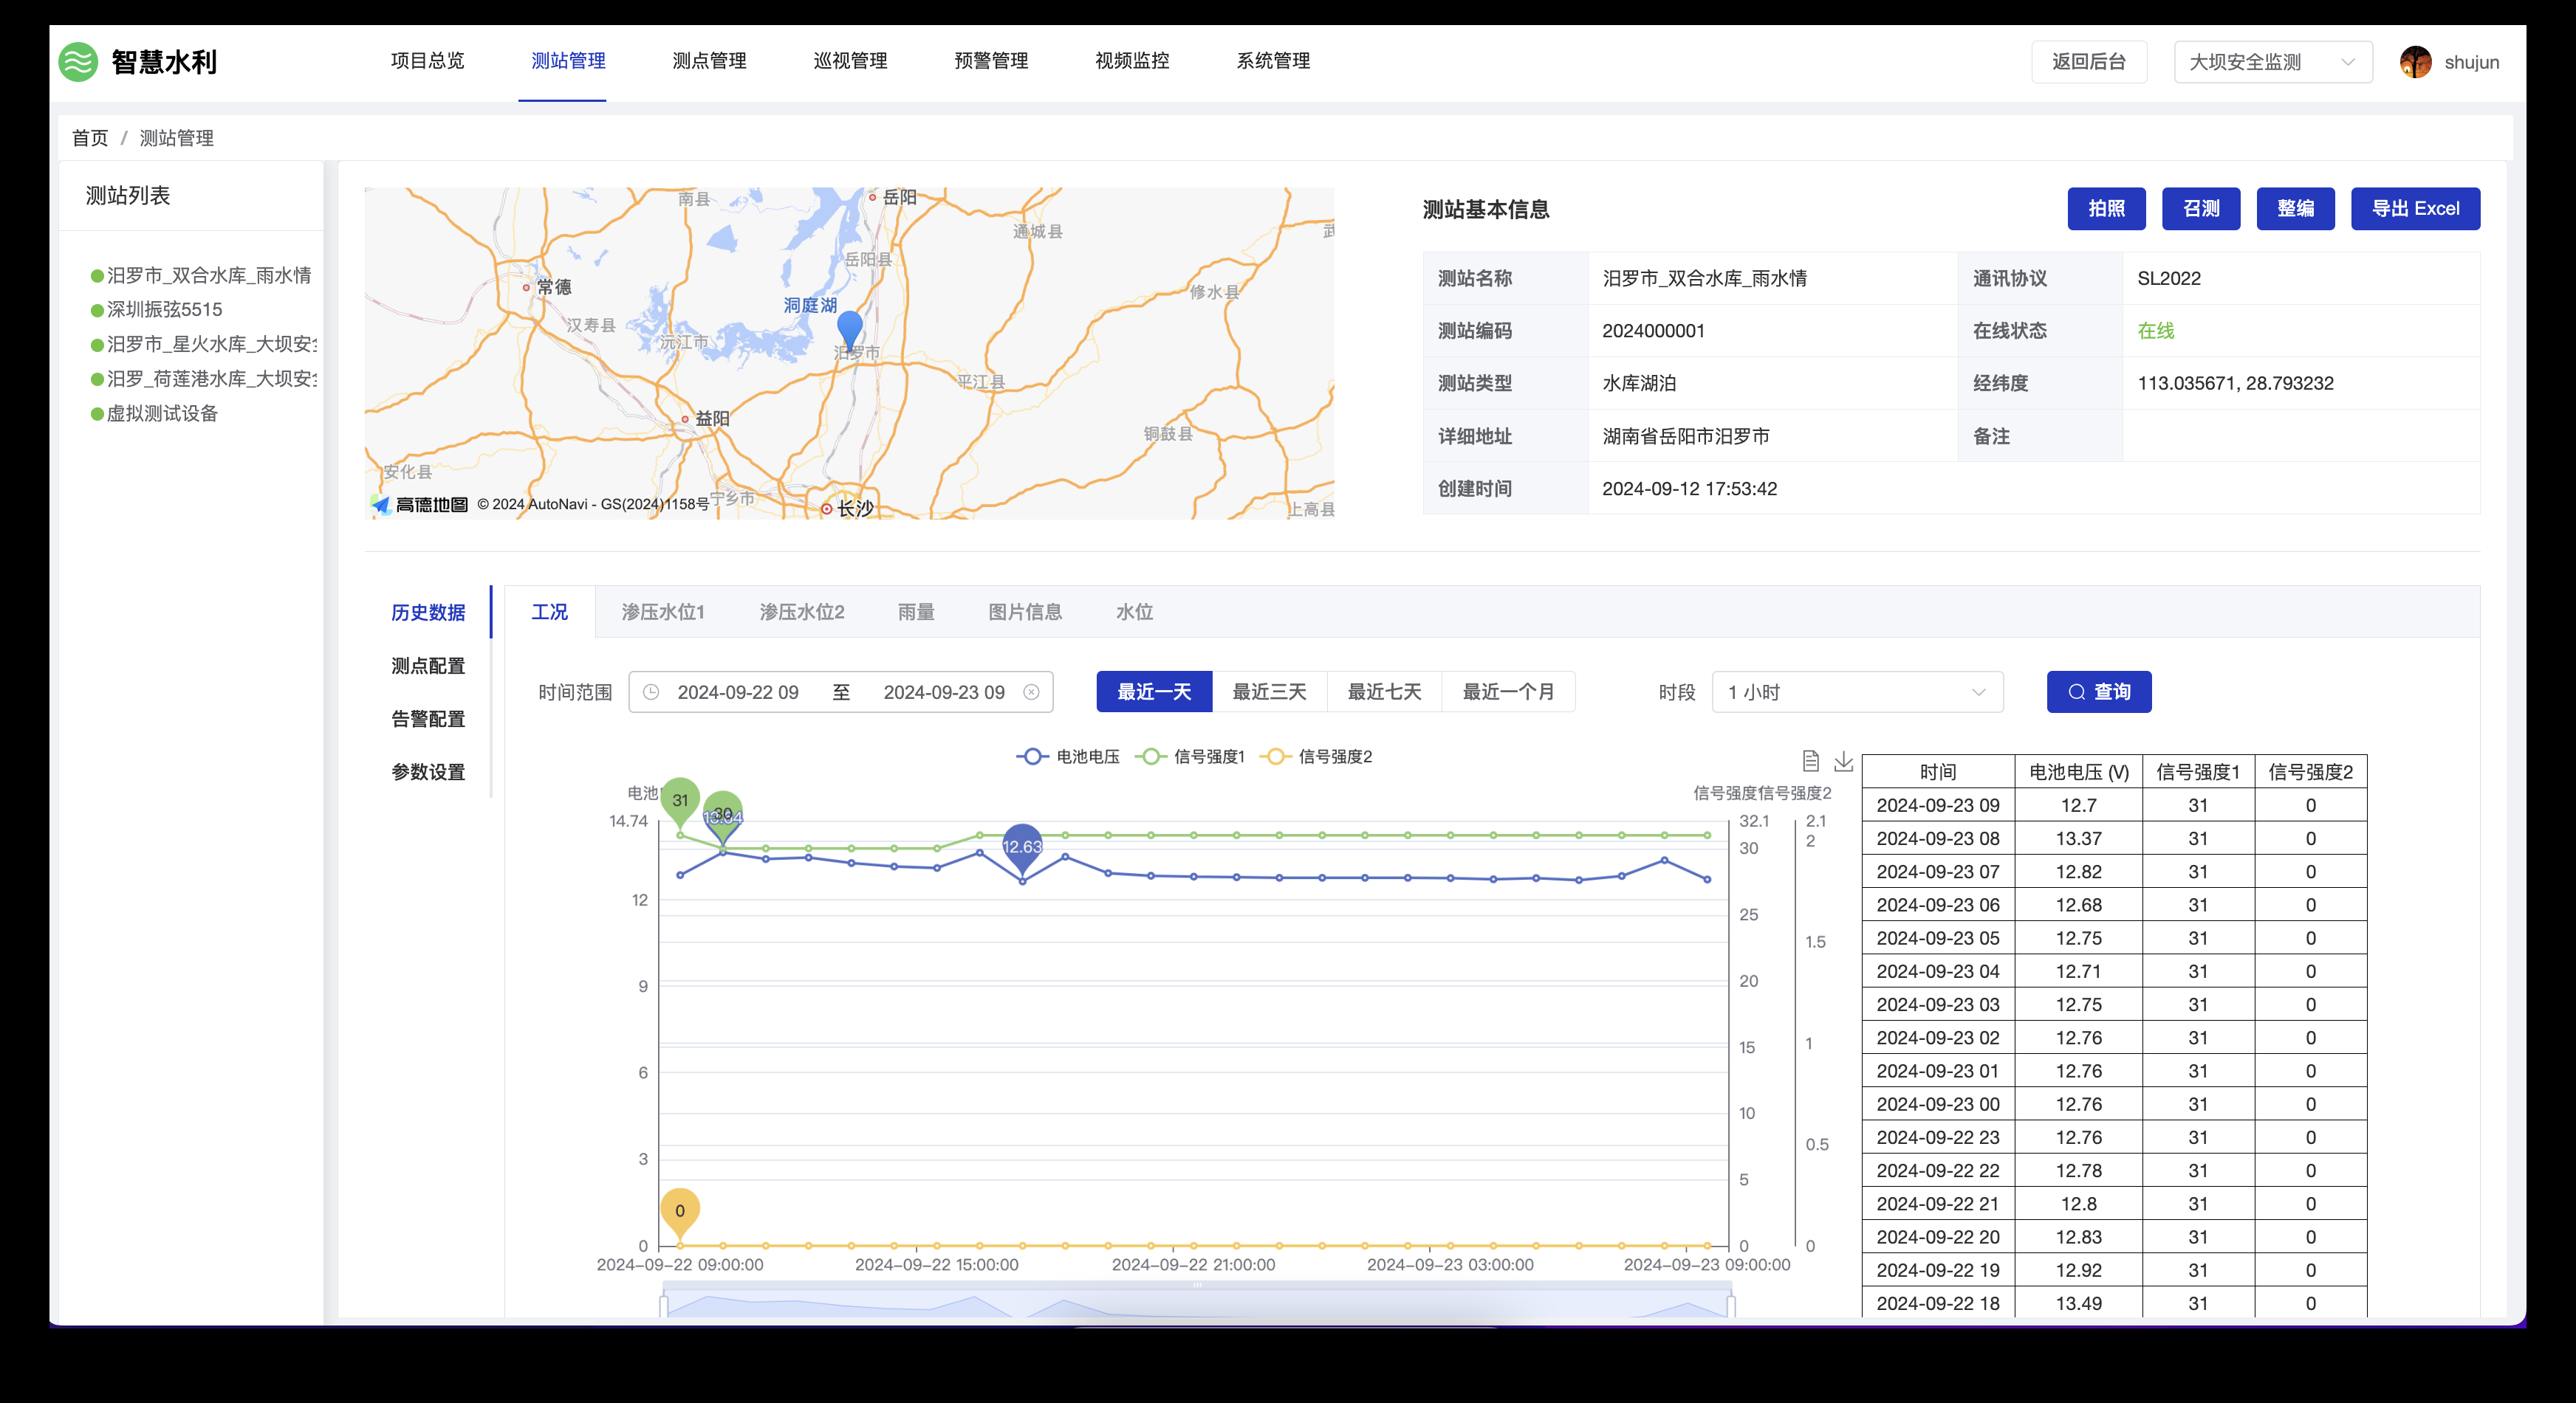Click the 召测 button
Screen dimensions: 2576x1403
click(x=2201, y=209)
